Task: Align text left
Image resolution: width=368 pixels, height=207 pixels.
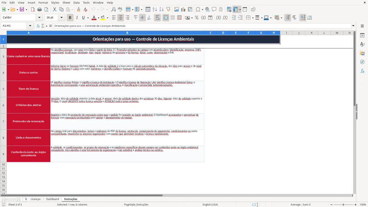Action: [114, 18]
